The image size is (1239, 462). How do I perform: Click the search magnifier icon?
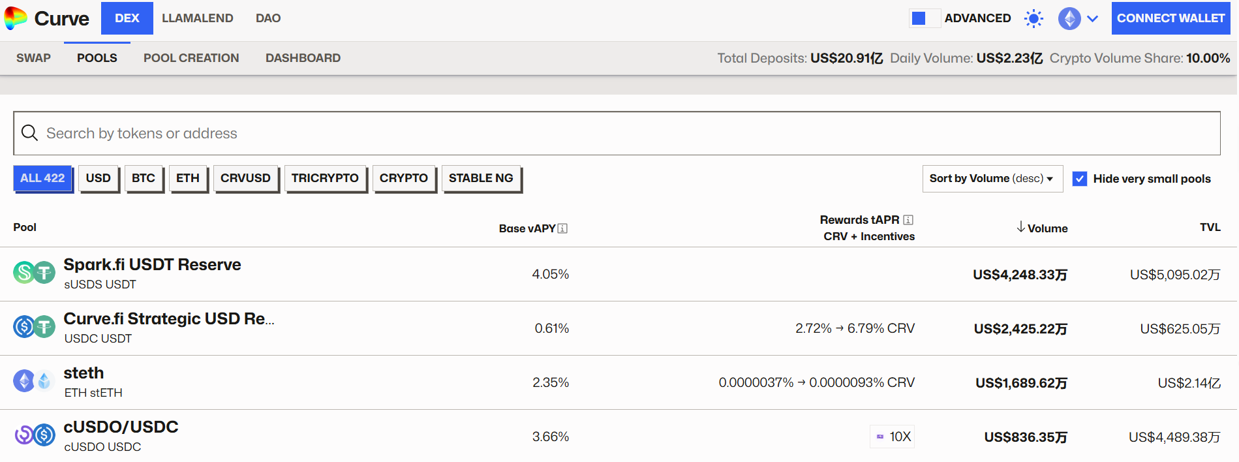click(x=29, y=133)
